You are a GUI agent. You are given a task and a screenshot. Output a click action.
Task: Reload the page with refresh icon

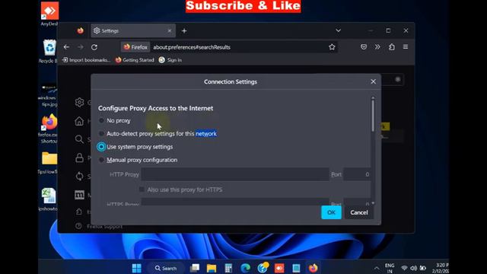click(94, 47)
